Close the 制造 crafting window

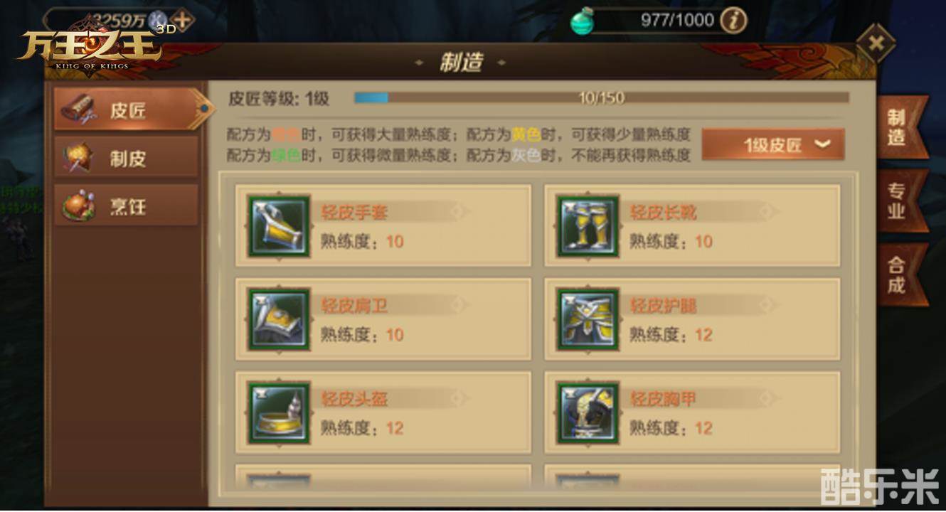click(876, 43)
